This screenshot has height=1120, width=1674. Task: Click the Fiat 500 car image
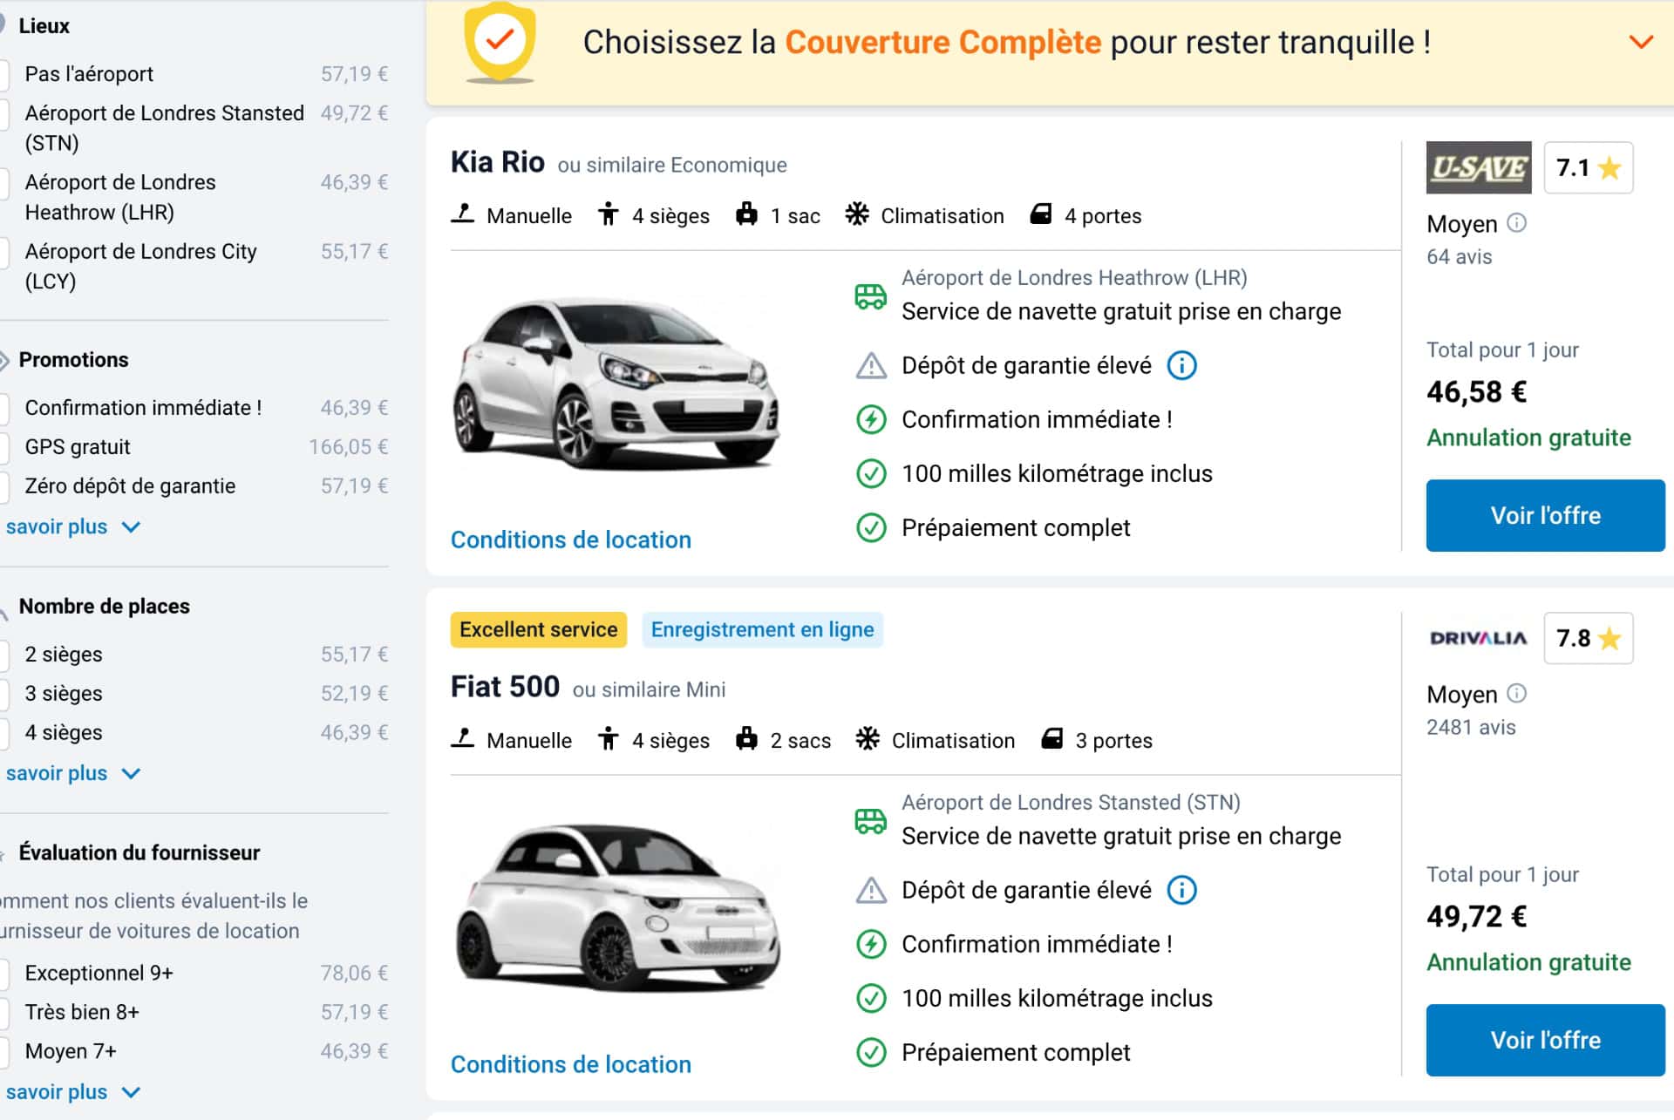[618, 906]
